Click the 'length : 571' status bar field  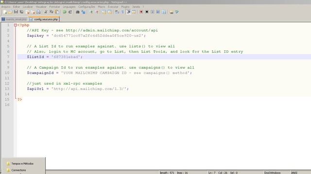click(167, 173)
